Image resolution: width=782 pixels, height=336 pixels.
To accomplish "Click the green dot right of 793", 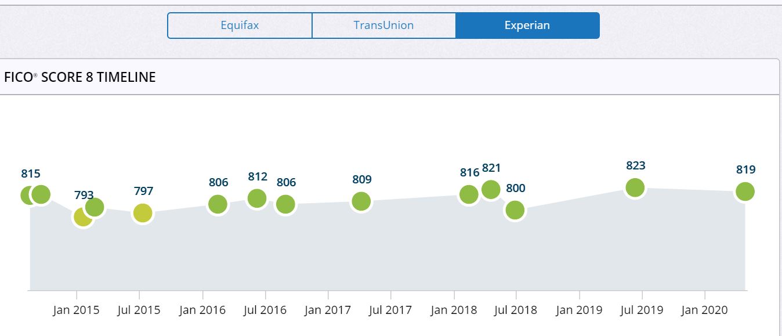I will [x=95, y=207].
